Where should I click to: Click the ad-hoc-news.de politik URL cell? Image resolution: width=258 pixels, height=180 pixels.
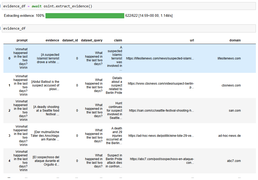161,136
